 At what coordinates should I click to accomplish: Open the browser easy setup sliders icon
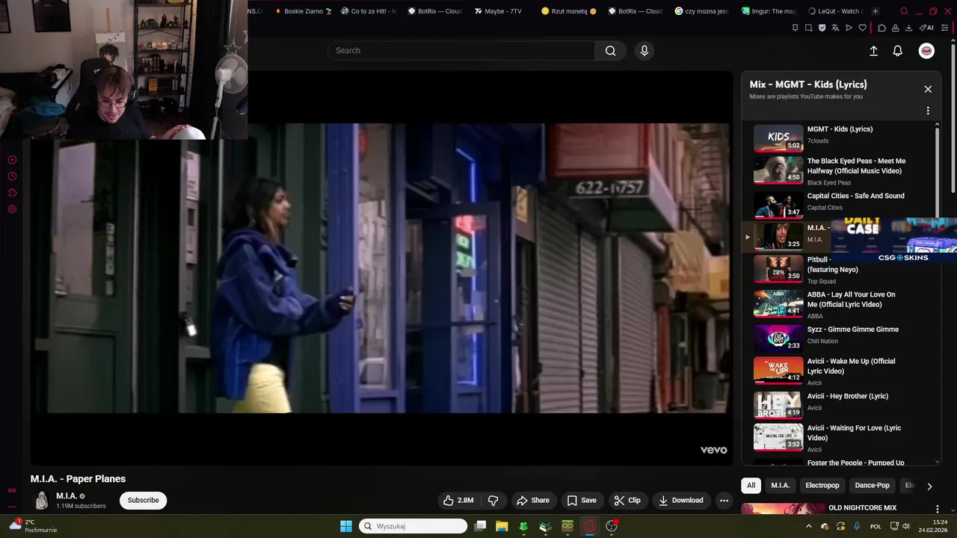947,28
